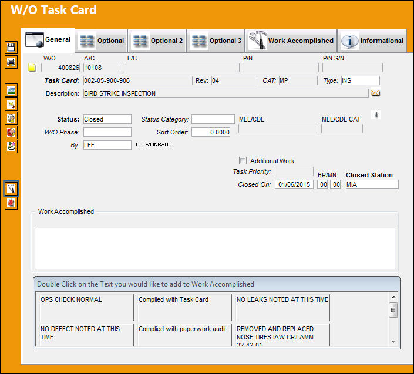The image size is (414, 374).
Task: Click the W/O number field
Action: [60, 68]
